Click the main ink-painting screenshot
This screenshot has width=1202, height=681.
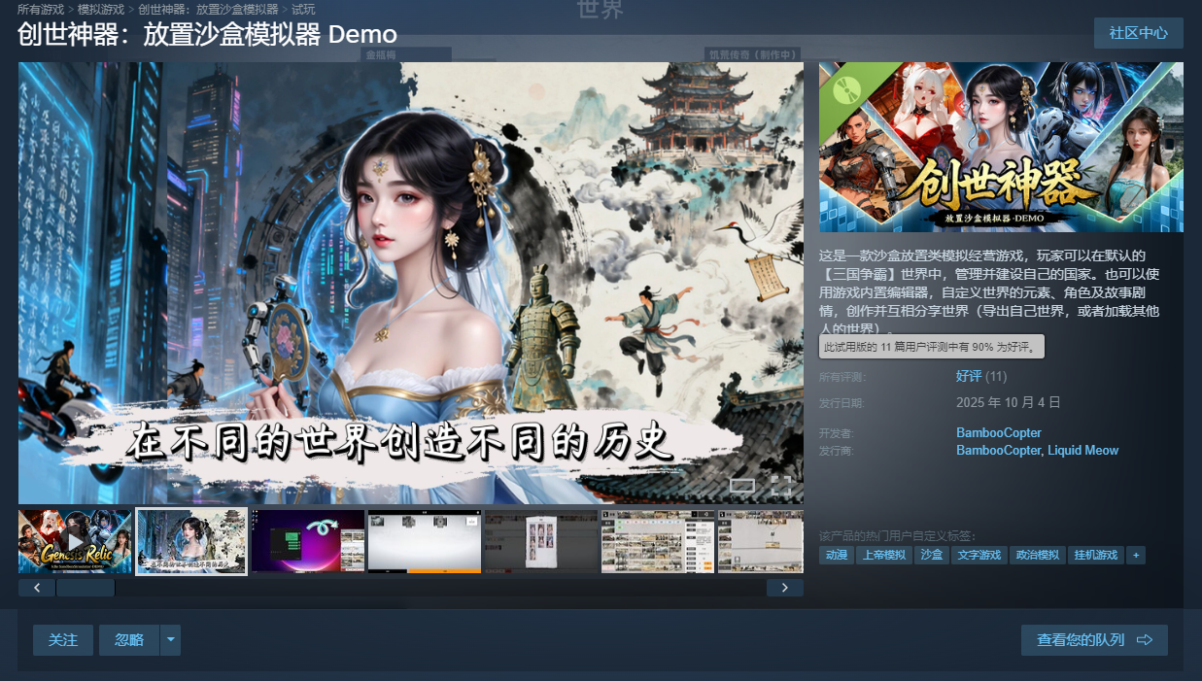(x=411, y=283)
